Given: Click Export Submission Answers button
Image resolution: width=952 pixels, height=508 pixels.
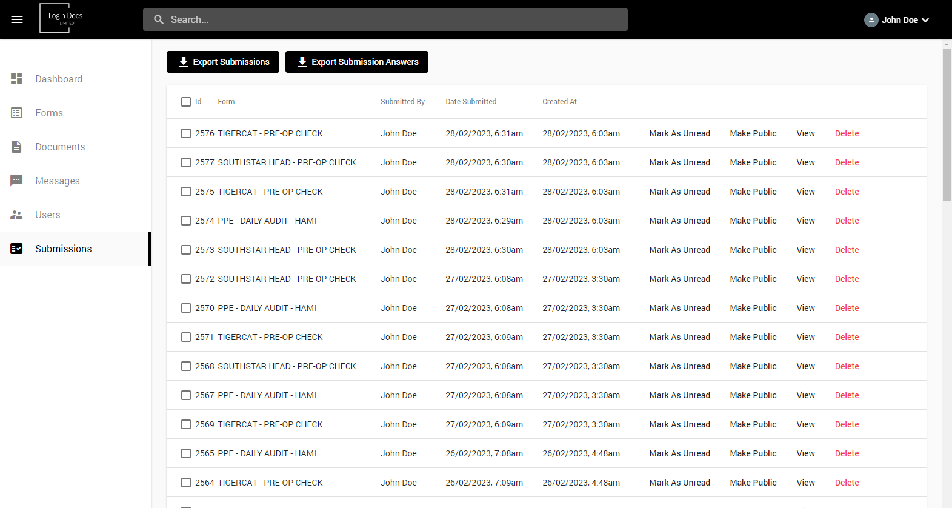Looking at the screenshot, I should click(x=357, y=62).
